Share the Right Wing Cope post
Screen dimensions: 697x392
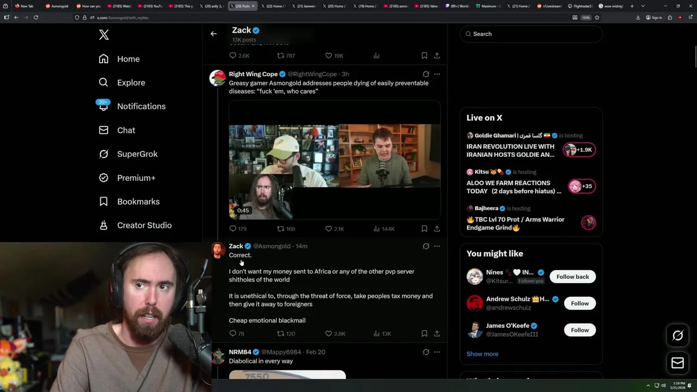pos(437,229)
